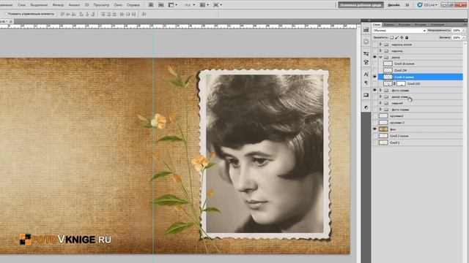Image resolution: width=469 pixels, height=263 pixels.
Task: Click the Distribute bottom edges icon
Action: 114,14
